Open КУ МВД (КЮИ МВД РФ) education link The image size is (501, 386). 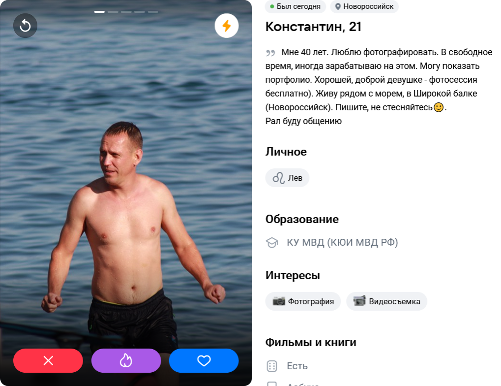(x=342, y=242)
